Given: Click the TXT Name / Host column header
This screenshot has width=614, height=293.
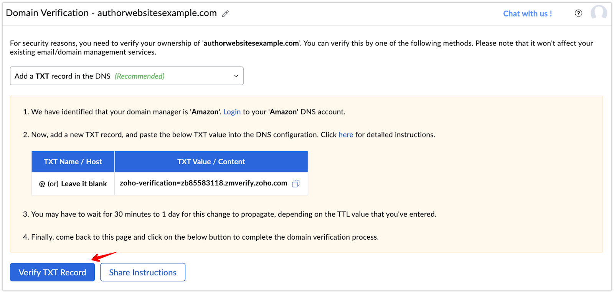Looking at the screenshot, I should [73, 162].
